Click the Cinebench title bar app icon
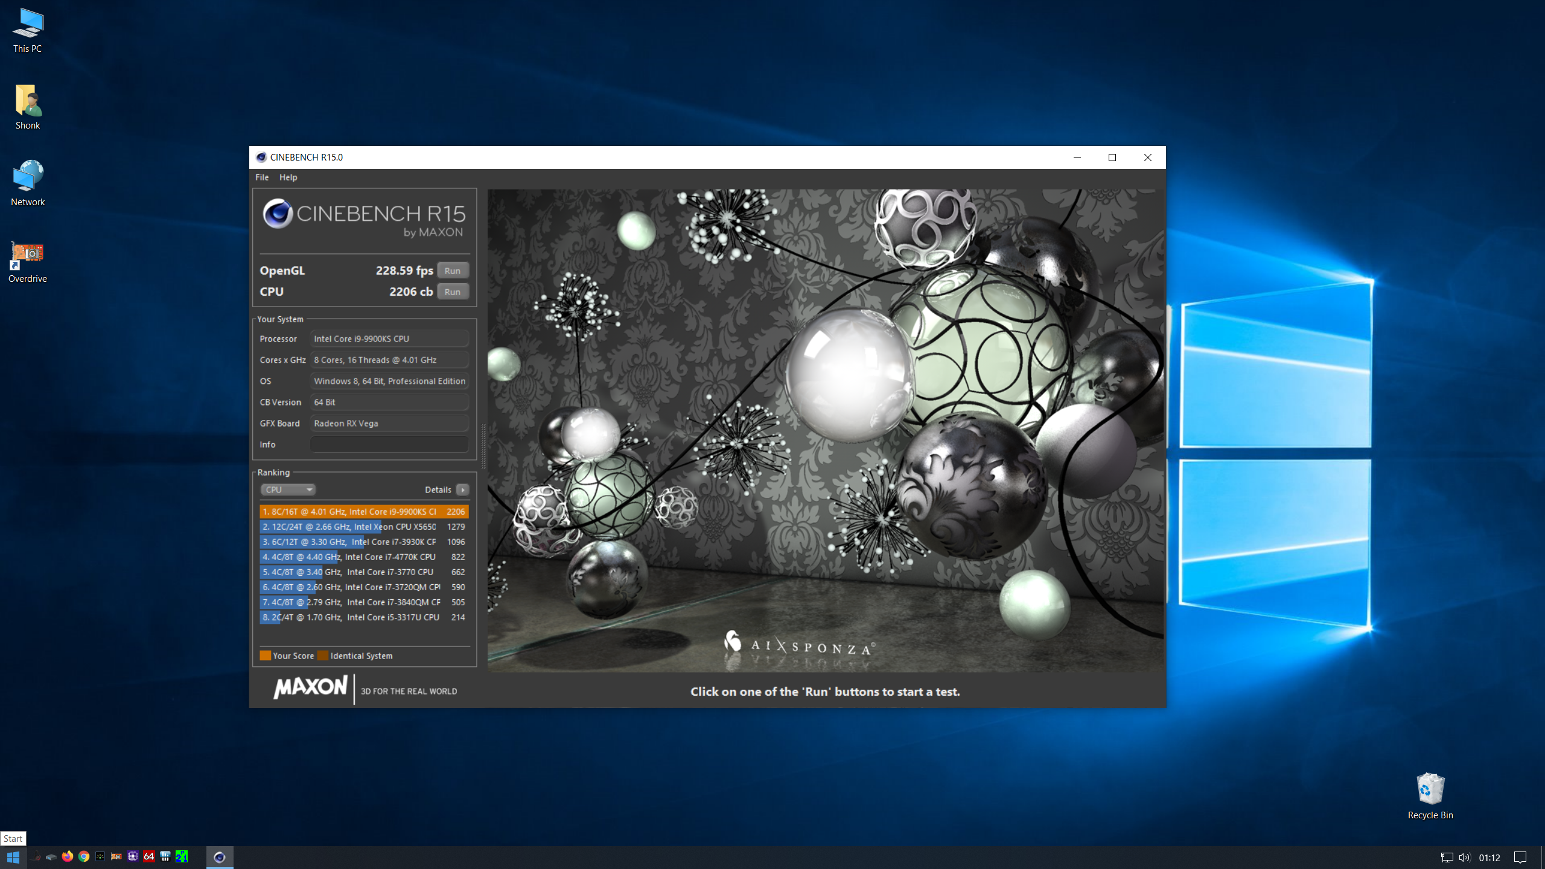This screenshot has width=1545, height=869. pos(261,157)
